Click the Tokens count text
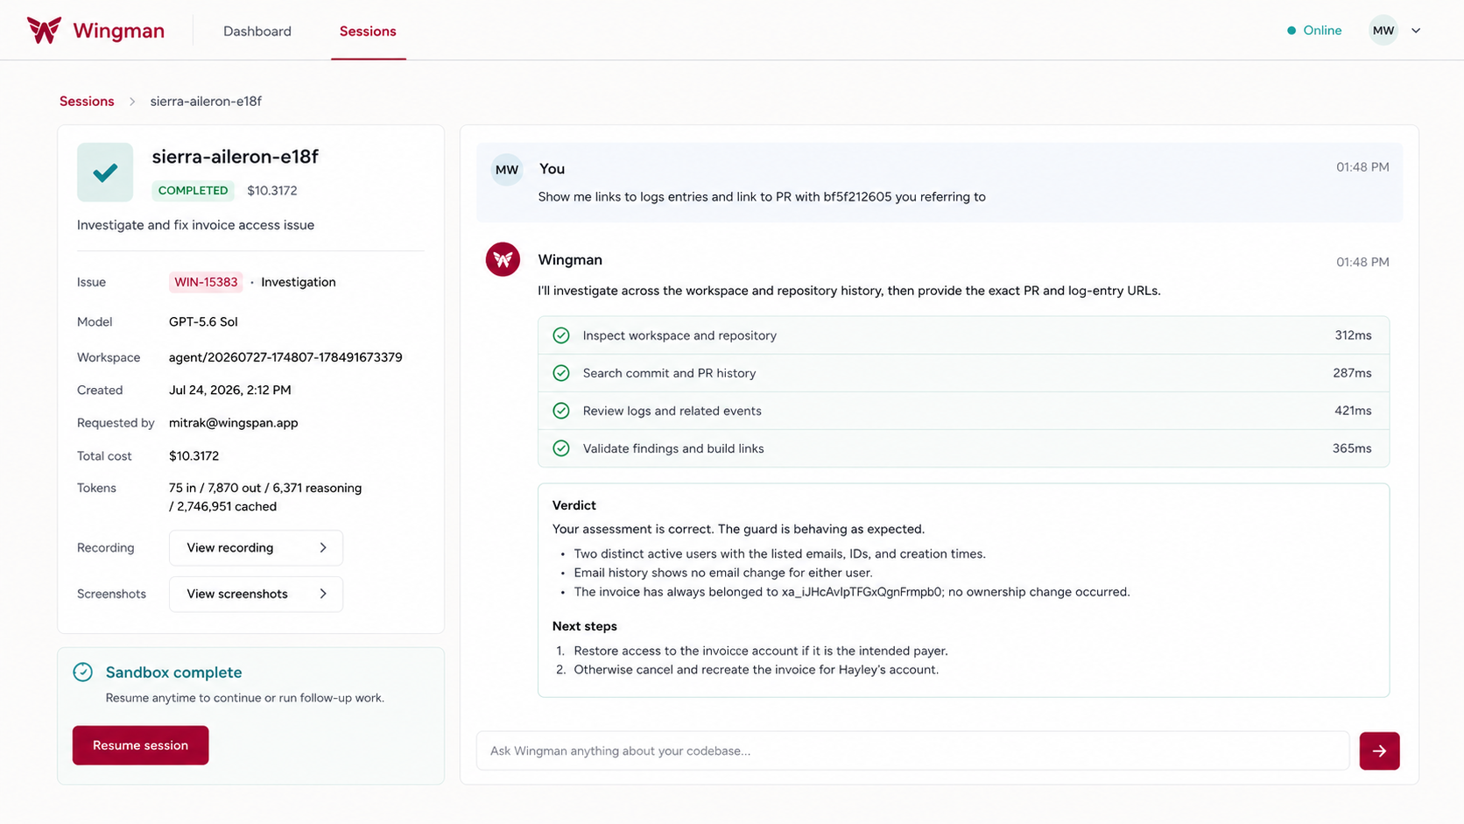Screen dimensions: 1464x824 (265, 497)
